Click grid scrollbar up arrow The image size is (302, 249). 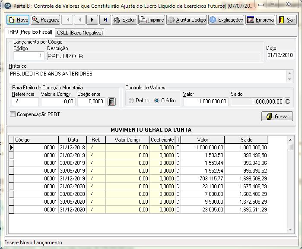[x=290, y=140]
